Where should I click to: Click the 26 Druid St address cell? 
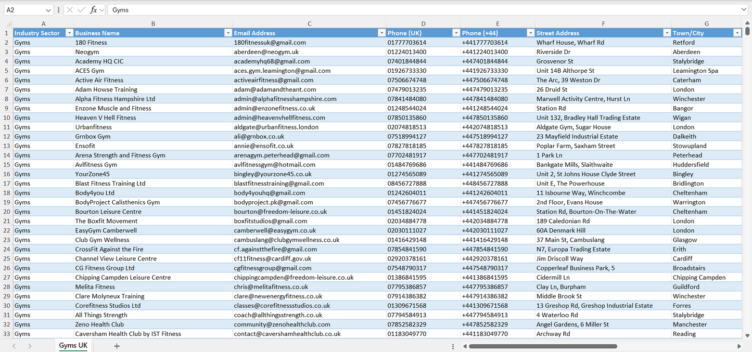[x=603, y=89]
